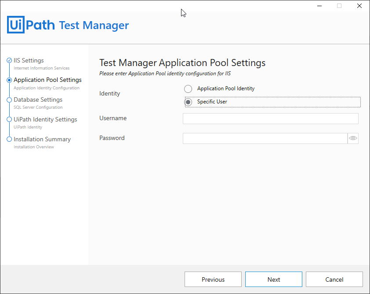This screenshot has height=294, width=370.
Task: Click the step circle beside Installation Summary
Action: click(9, 139)
